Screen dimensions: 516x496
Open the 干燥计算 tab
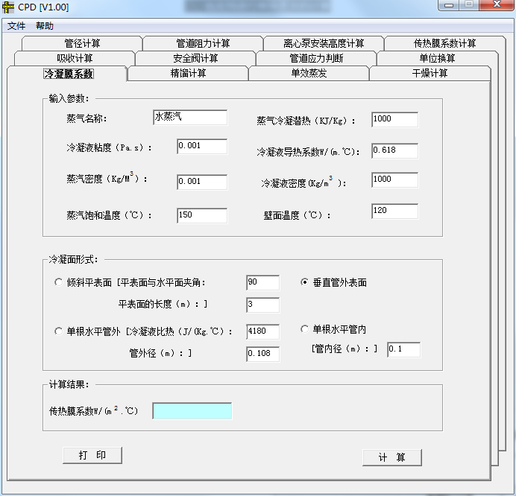430,73
